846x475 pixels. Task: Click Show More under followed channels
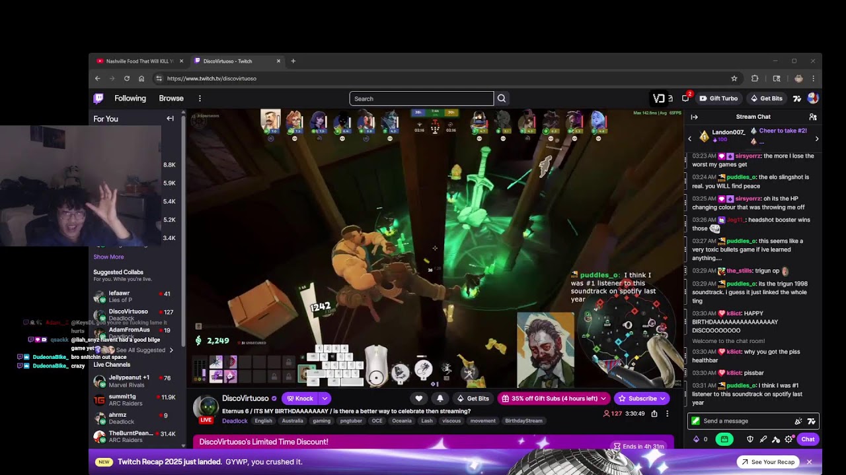point(108,257)
